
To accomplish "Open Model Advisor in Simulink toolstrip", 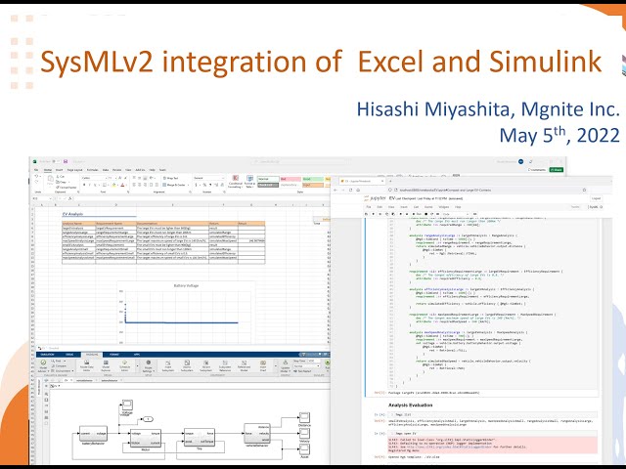I will click(43, 365).
